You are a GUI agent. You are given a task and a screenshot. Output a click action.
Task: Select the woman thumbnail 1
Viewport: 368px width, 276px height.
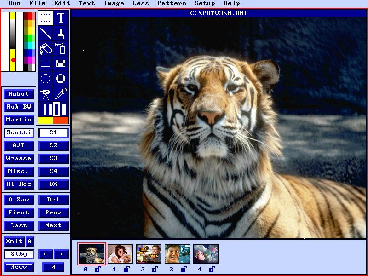pyautogui.click(x=120, y=254)
